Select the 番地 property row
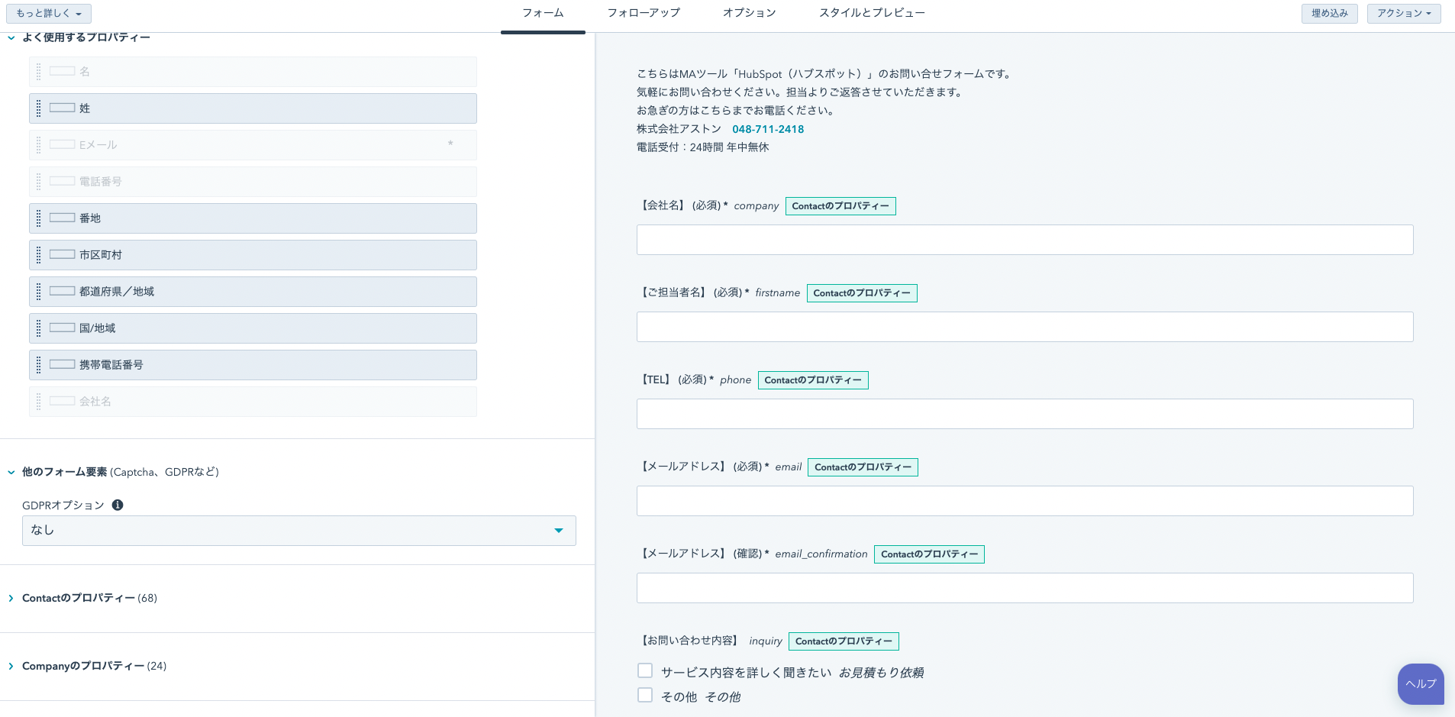The image size is (1455, 717). (253, 218)
